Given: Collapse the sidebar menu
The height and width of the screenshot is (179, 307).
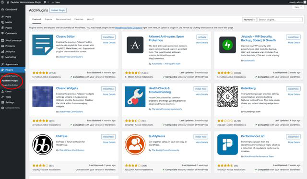Looking at the screenshot, I should [11, 107].
